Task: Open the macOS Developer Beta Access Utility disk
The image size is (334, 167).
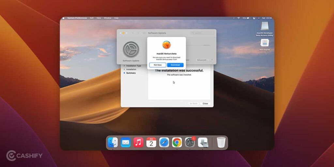Action: click(265, 29)
